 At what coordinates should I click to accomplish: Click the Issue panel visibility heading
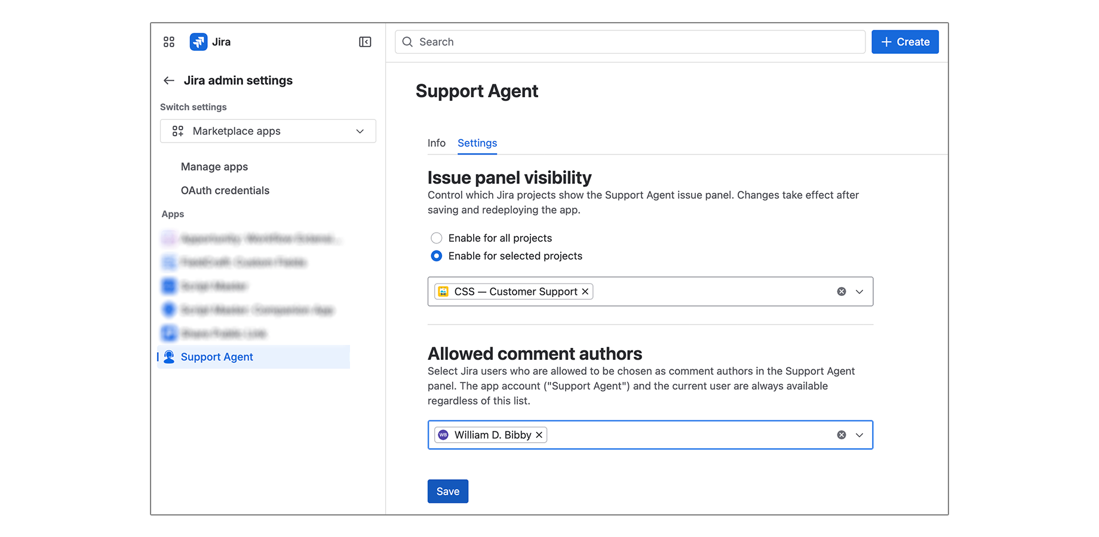coord(509,178)
